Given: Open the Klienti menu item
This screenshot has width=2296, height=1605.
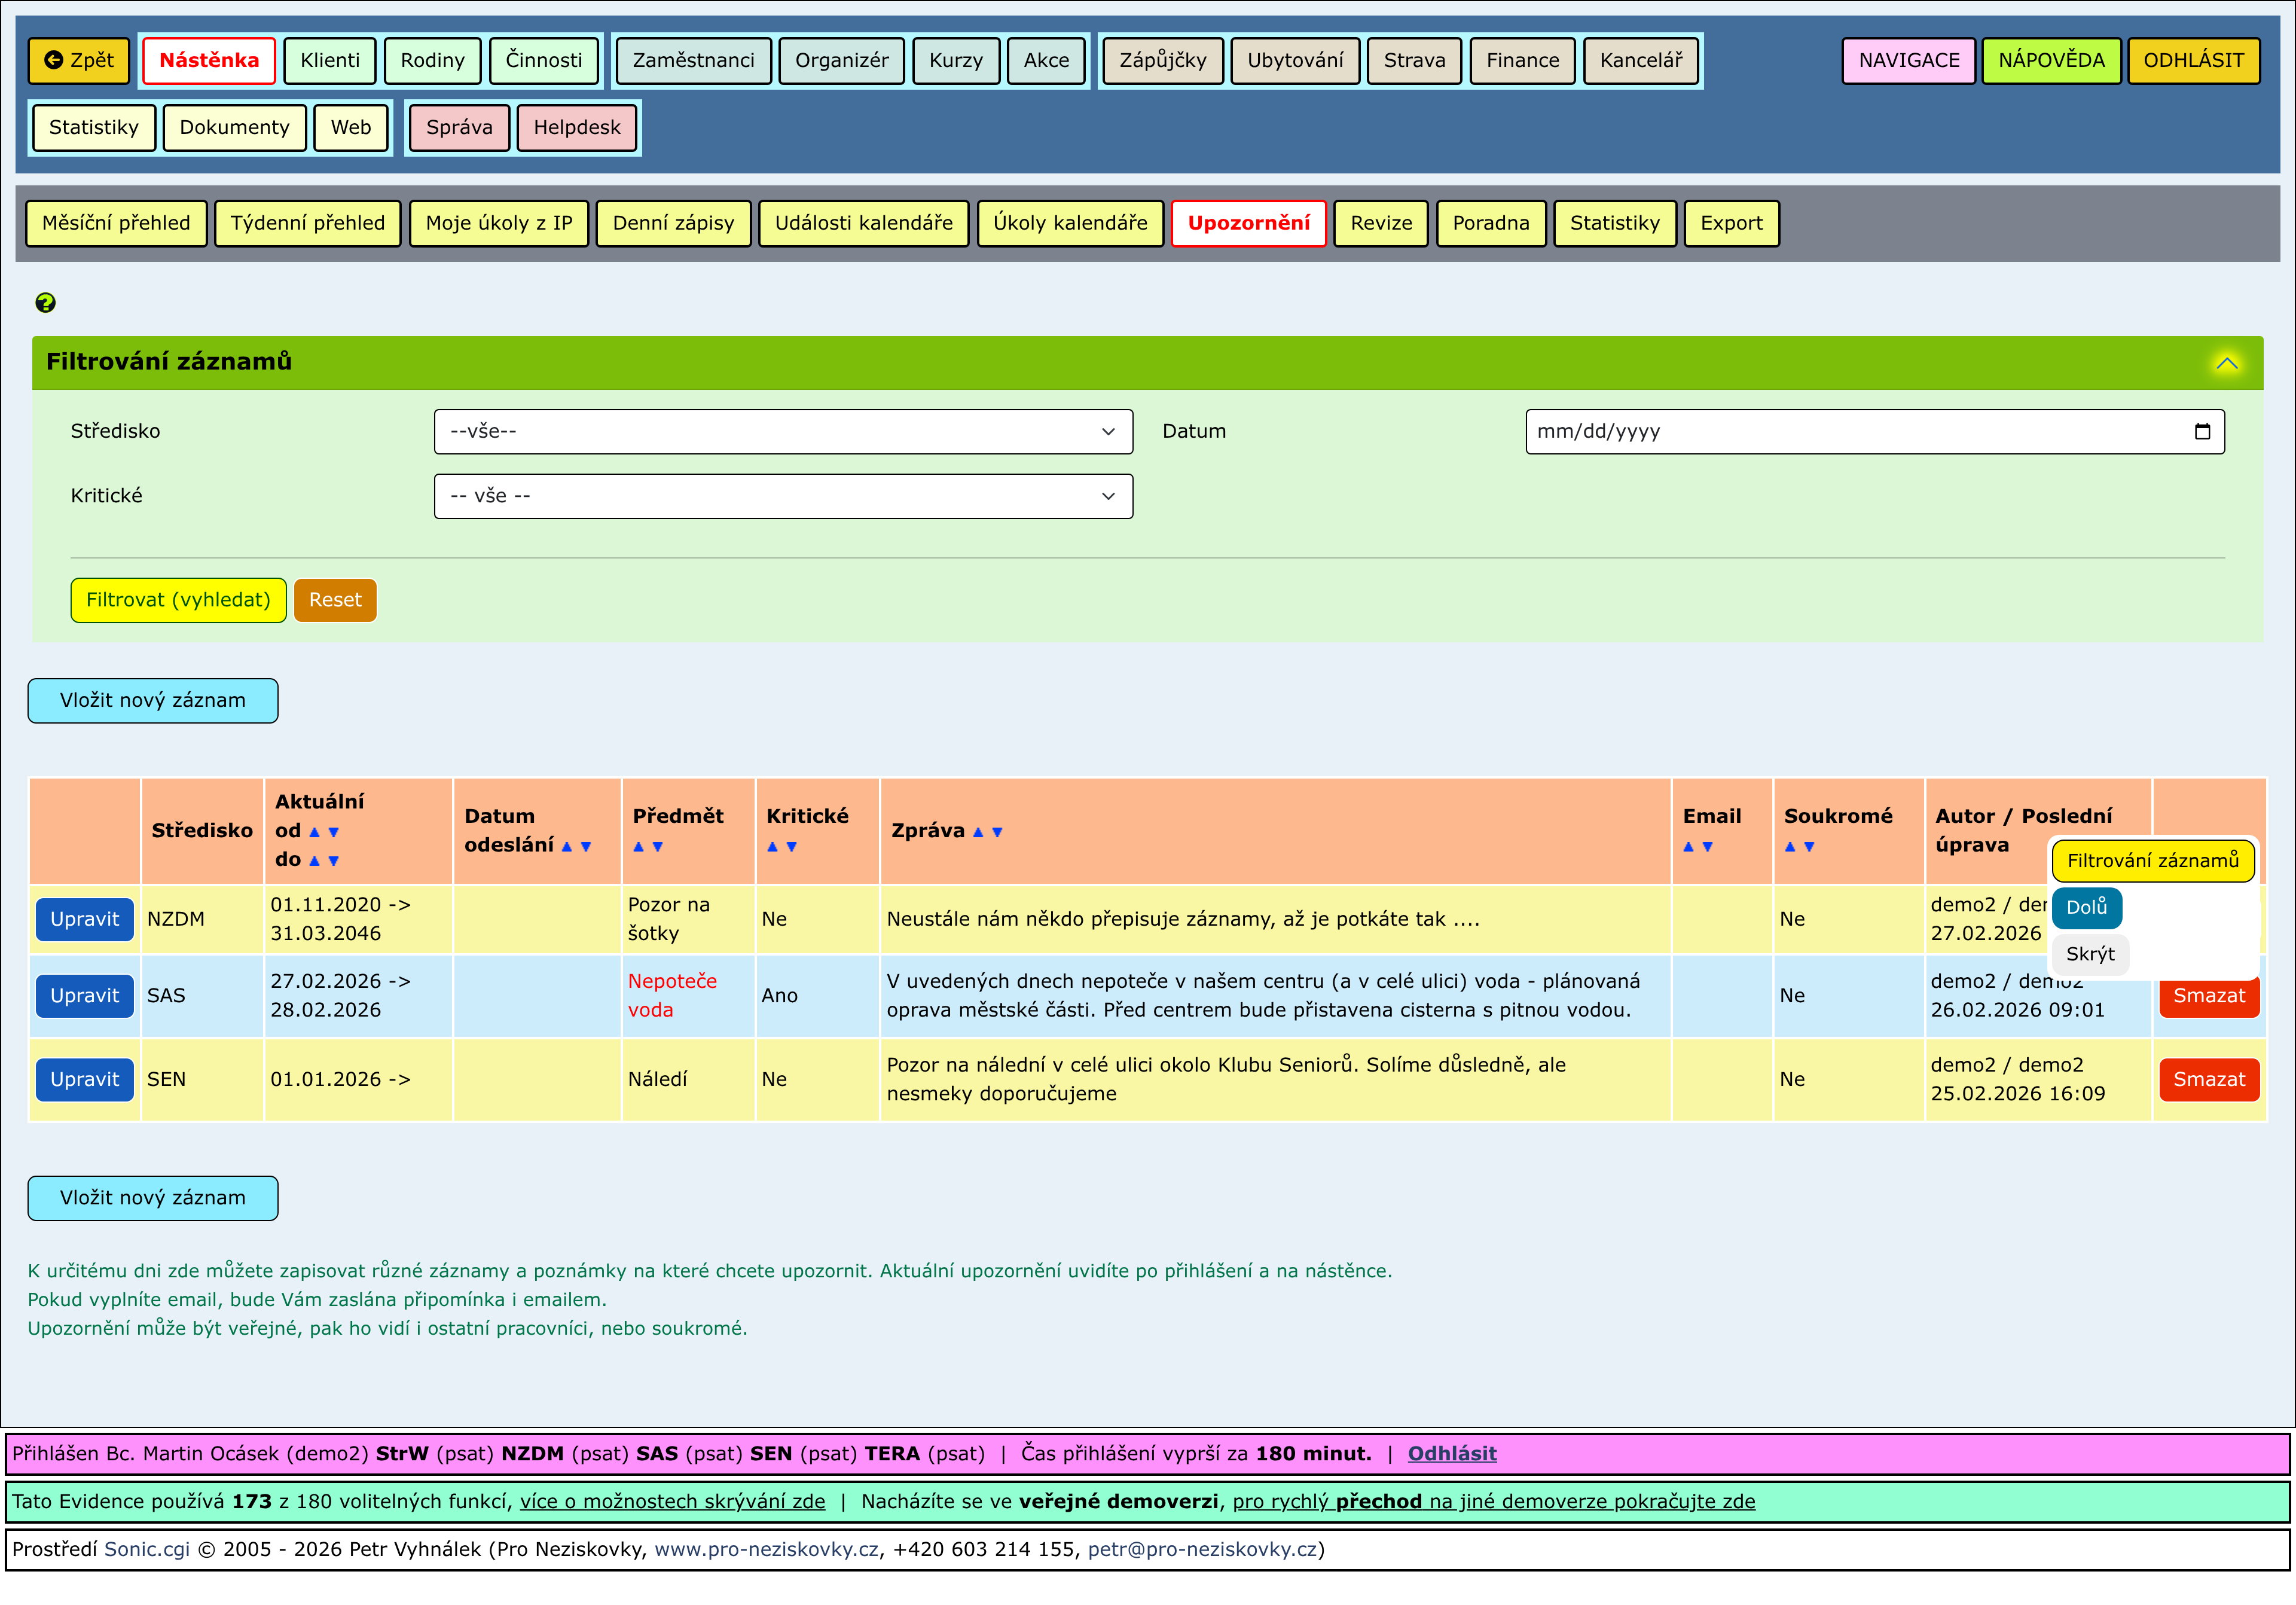Looking at the screenshot, I should 329,60.
